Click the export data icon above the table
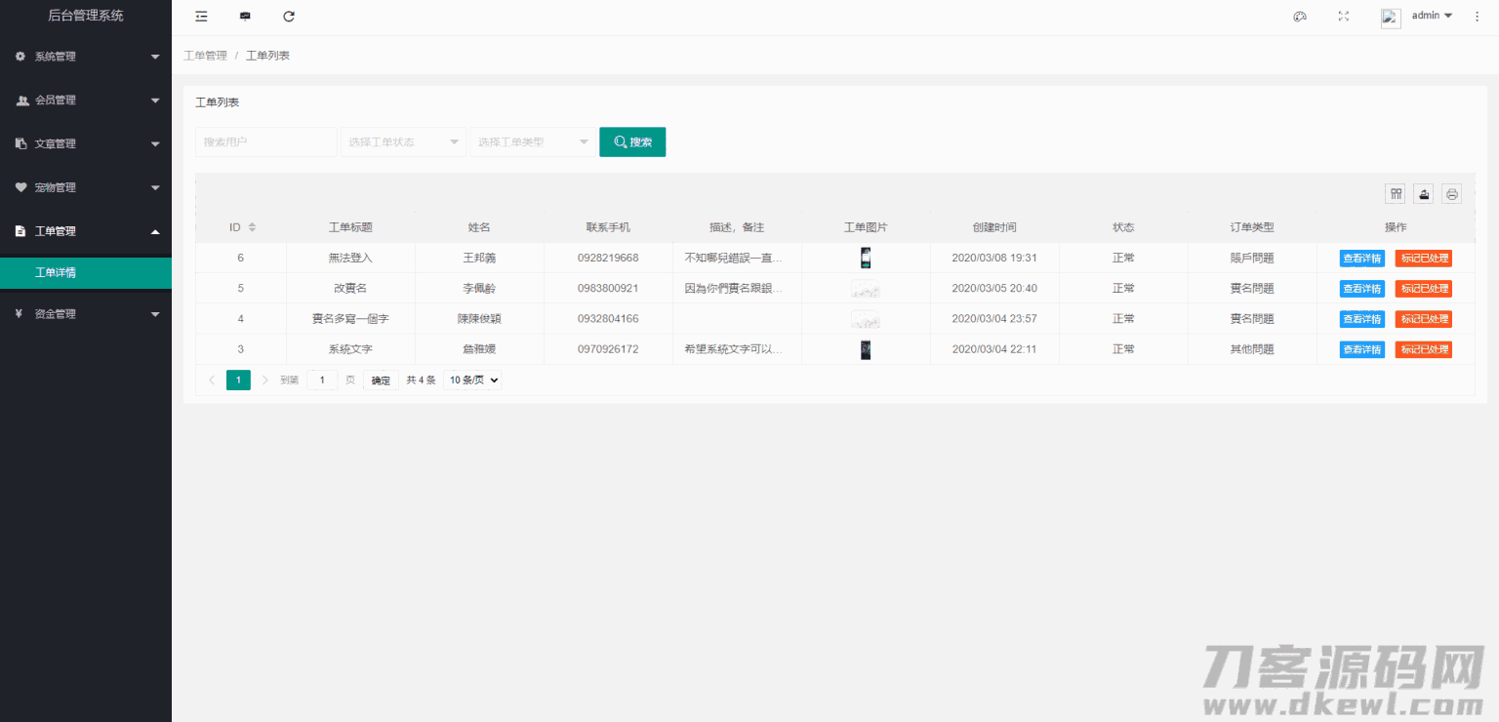 tap(1423, 193)
